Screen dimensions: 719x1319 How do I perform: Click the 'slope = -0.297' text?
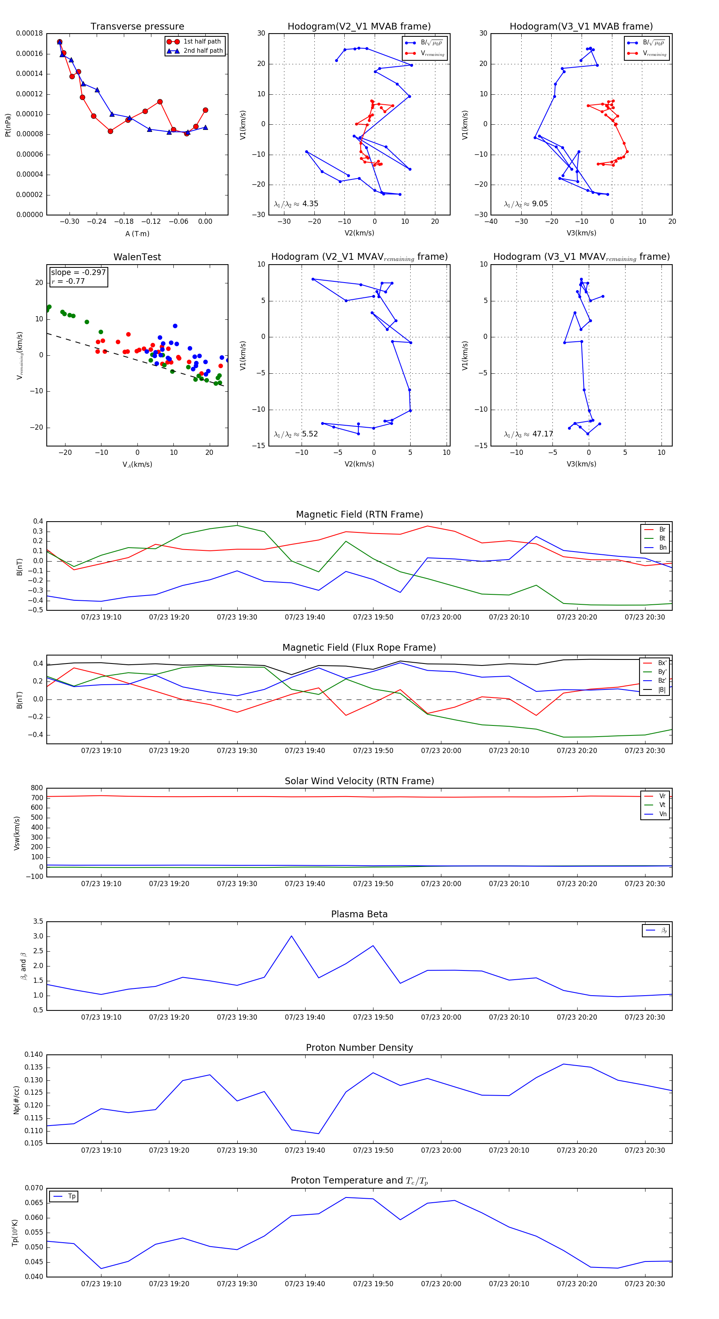pos(78,273)
